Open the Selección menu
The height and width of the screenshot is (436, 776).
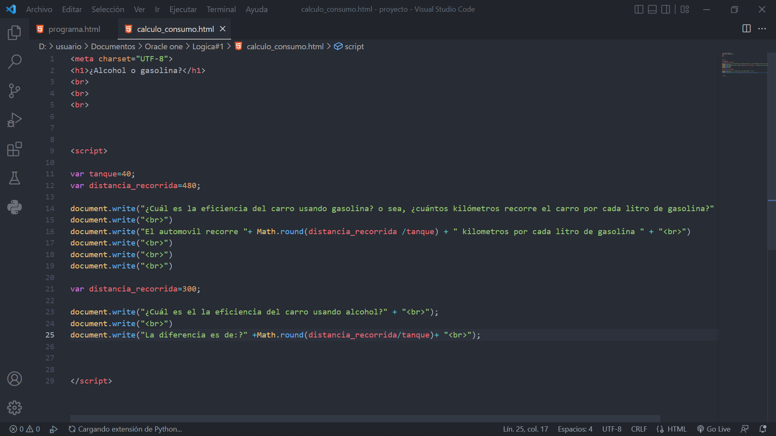pyautogui.click(x=108, y=9)
